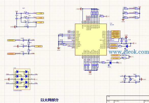Click the NUP4301MR6 diode array U26

[22, 79]
